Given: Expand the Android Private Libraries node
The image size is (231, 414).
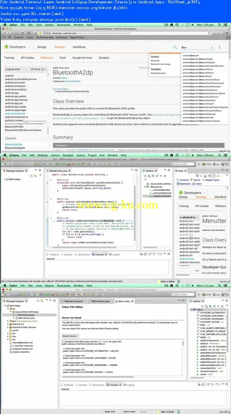Looking at the screenshot, I should coord(8,327).
